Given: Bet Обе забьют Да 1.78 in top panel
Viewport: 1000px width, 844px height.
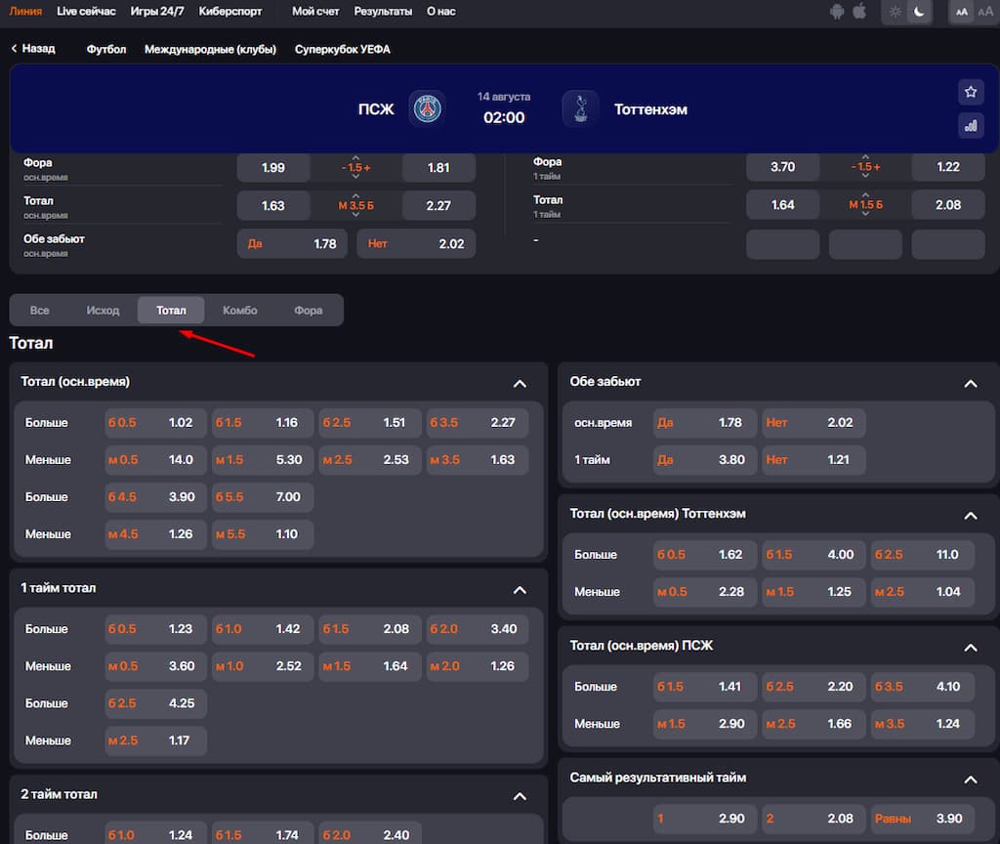Looking at the screenshot, I should [x=292, y=243].
